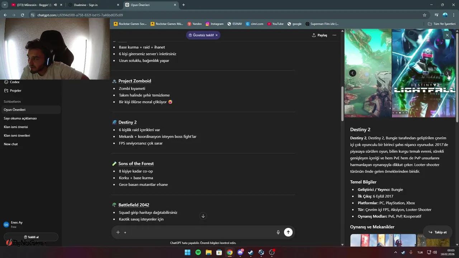Select the Oyun Önerileri chat
Viewport: 459px width, 258px height.
pos(30,110)
